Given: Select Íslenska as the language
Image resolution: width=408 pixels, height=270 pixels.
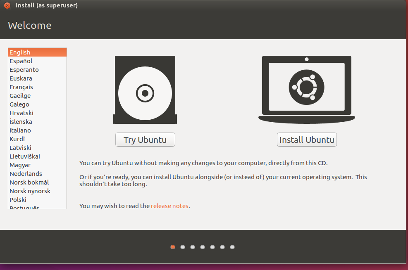Looking at the screenshot, I should click(38, 122).
